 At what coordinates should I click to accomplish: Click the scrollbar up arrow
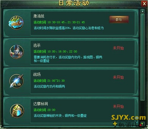pyautogui.click(x=142, y=11)
